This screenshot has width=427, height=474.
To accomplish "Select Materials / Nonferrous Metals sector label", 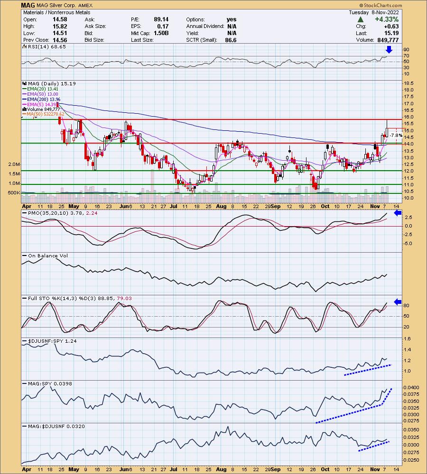I will click(56, 12).
